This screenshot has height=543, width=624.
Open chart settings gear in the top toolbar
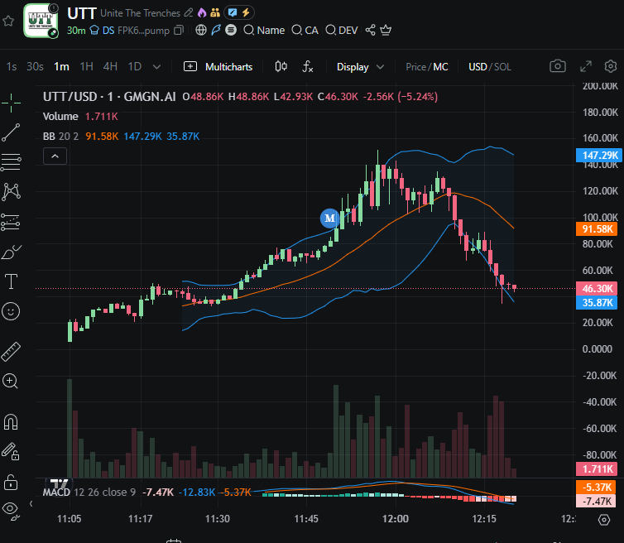coord(611,66)
